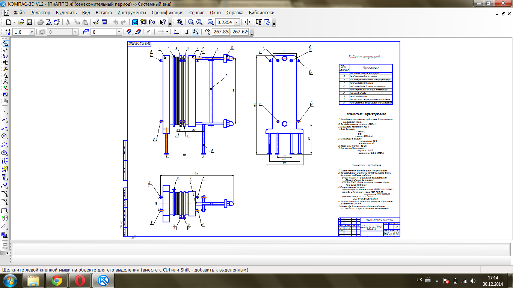
Task: Click the zoom scale value field
Action: 224,22
